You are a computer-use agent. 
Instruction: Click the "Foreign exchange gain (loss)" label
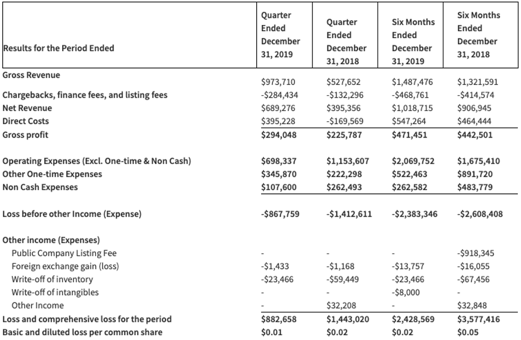point(65,266)
